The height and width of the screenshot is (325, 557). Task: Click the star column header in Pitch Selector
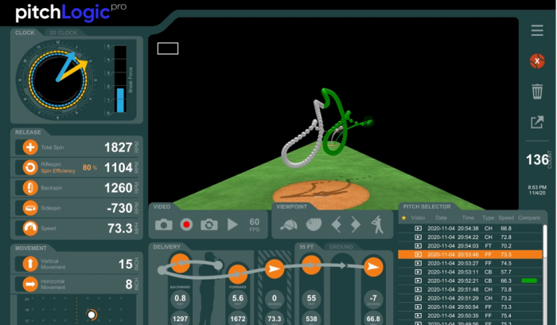point(403,217)
